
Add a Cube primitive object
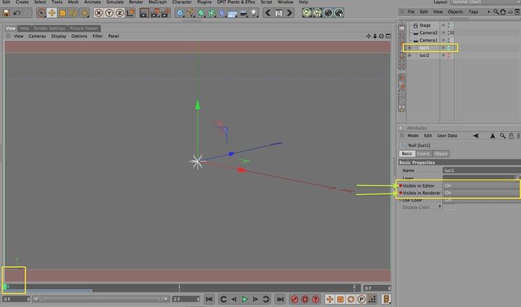(x=180, y=13)
